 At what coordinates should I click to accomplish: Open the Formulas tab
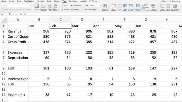click(x=40, y=1)
